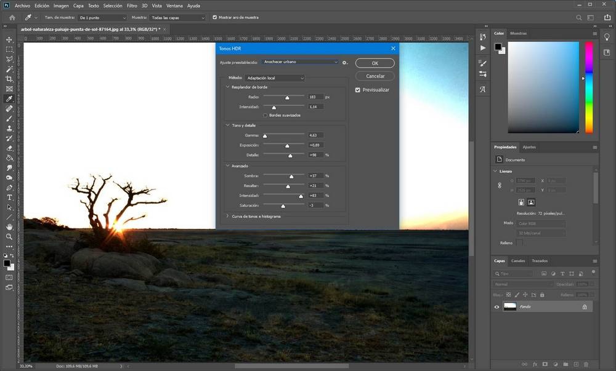The width and height of the screenshot is (616, 371).
Task: Enable the Bordes suavizados checkbox
Action: point(265,115)
